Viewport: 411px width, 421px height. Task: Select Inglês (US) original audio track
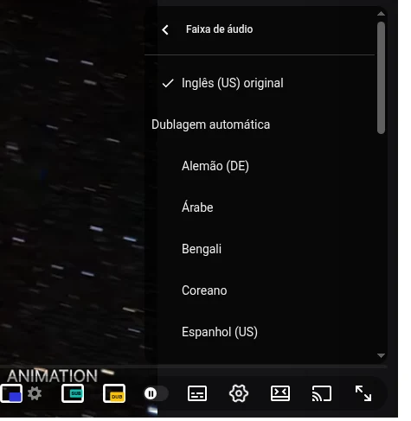[260, 83]
